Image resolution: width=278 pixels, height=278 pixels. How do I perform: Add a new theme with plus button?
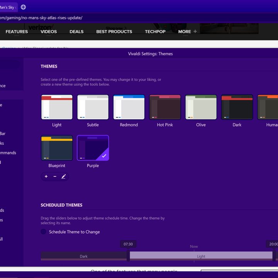46,176
